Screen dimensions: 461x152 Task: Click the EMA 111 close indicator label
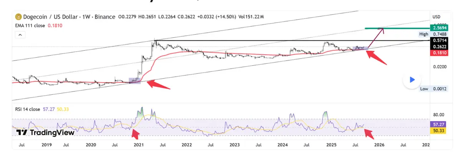tap(30, 25)
